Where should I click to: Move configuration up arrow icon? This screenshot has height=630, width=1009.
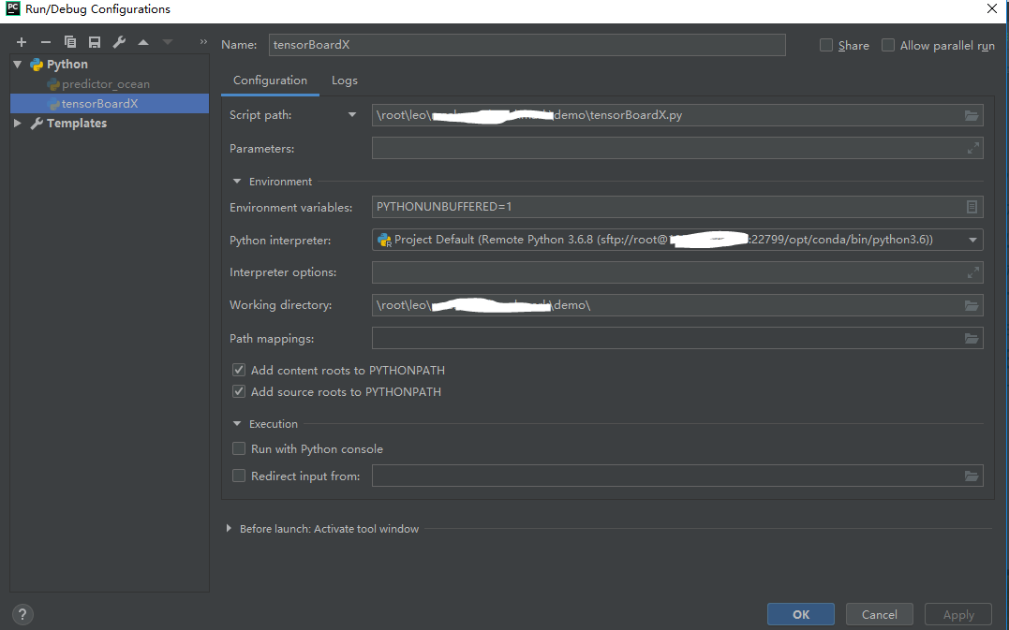point(143,42)
